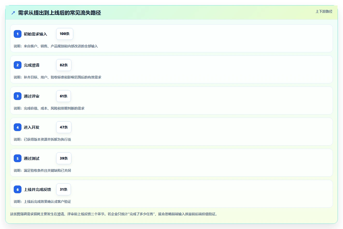The image size is (343, 229).
Task: Click description 已获得版本资源并拆解为执行项
Action: [47, 139]
